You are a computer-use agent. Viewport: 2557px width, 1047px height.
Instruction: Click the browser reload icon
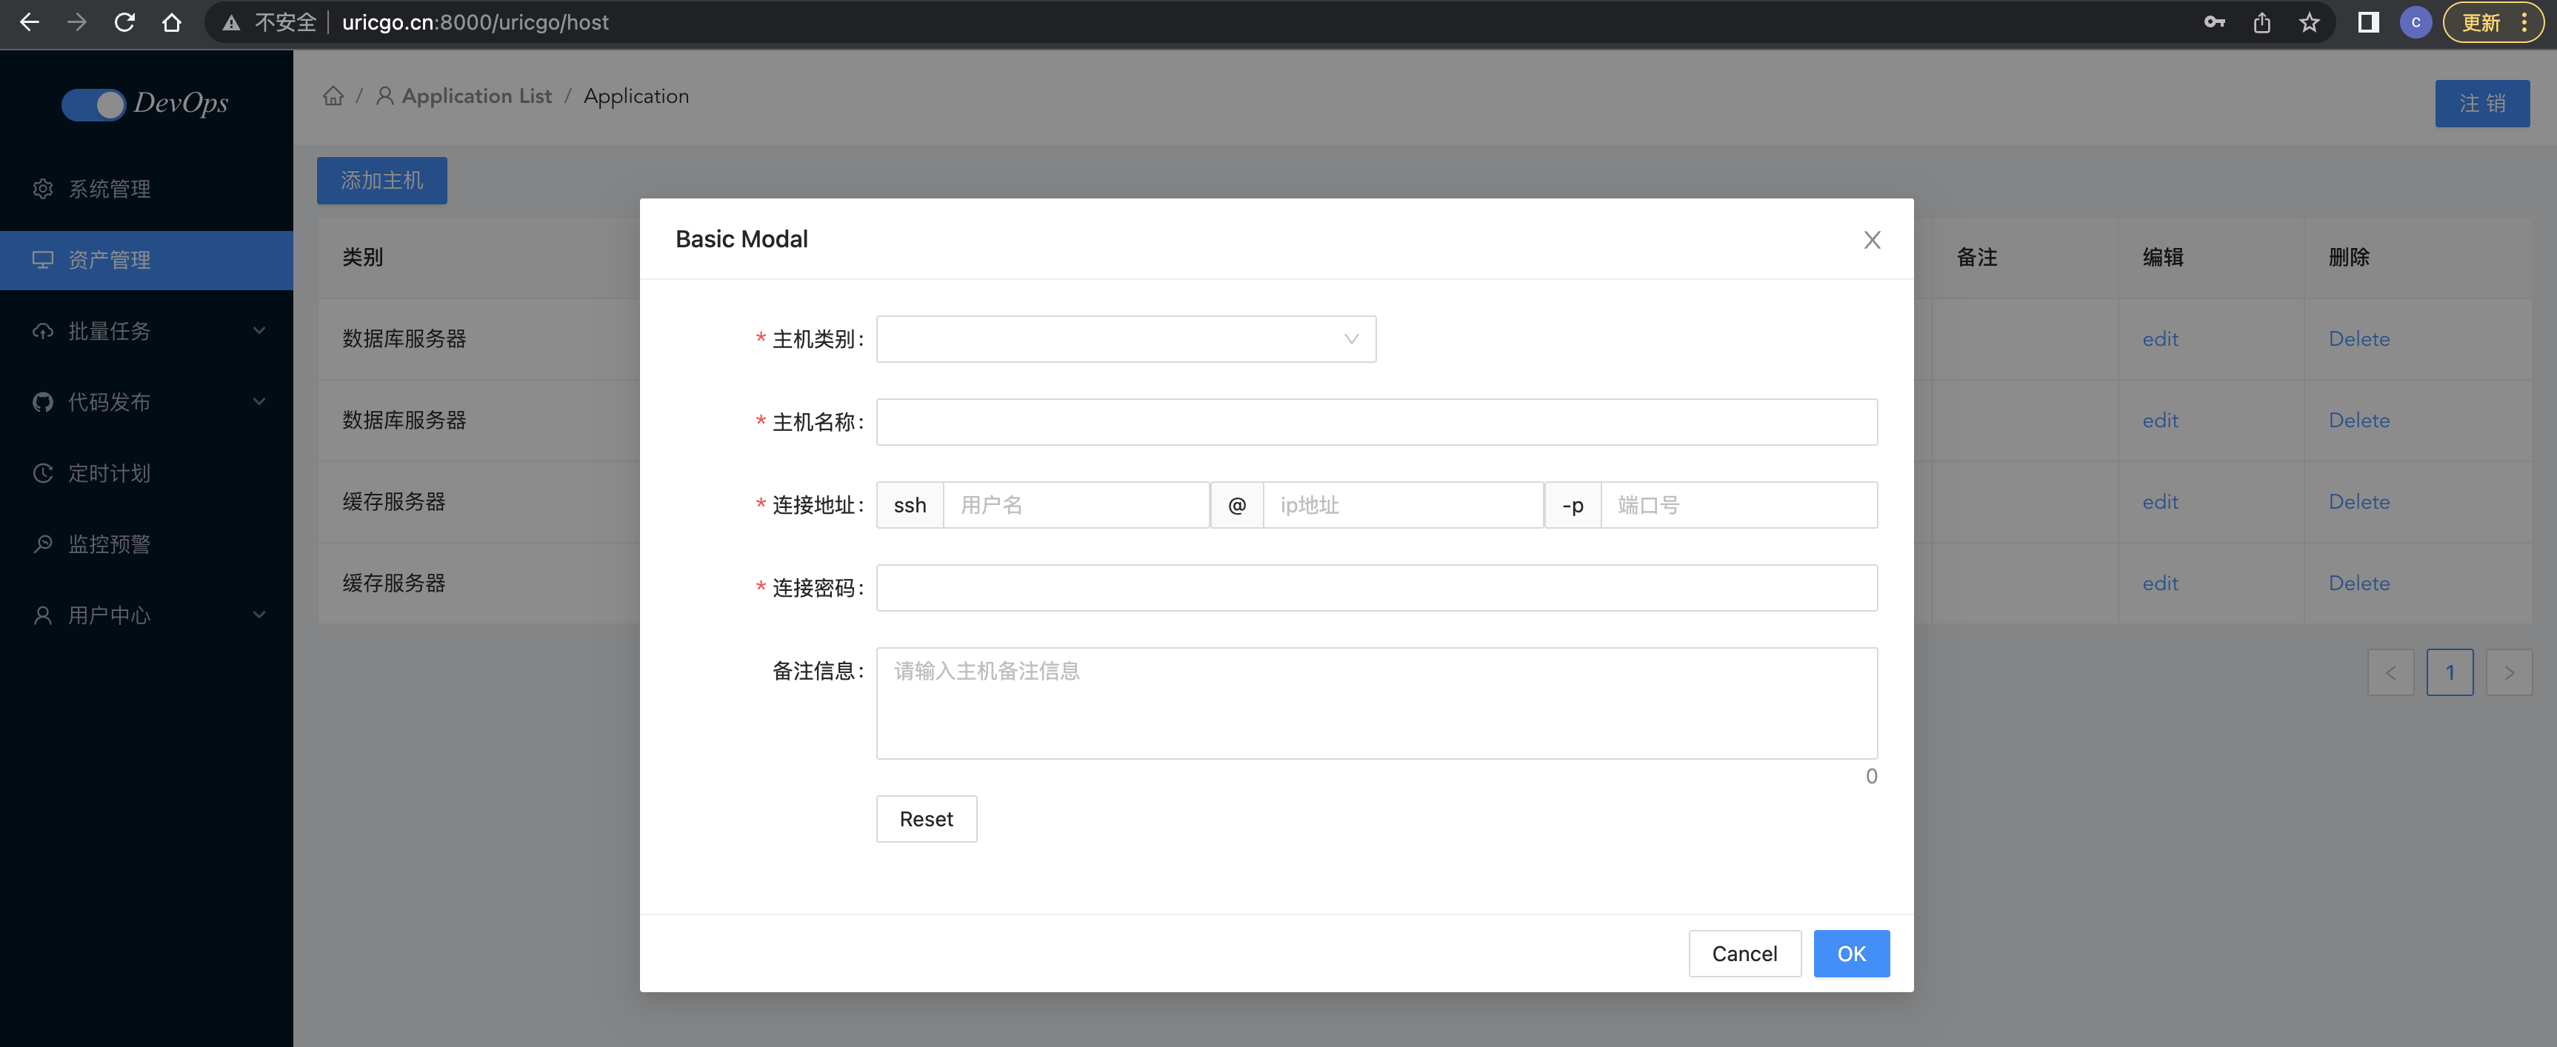(x=124, y=21)
